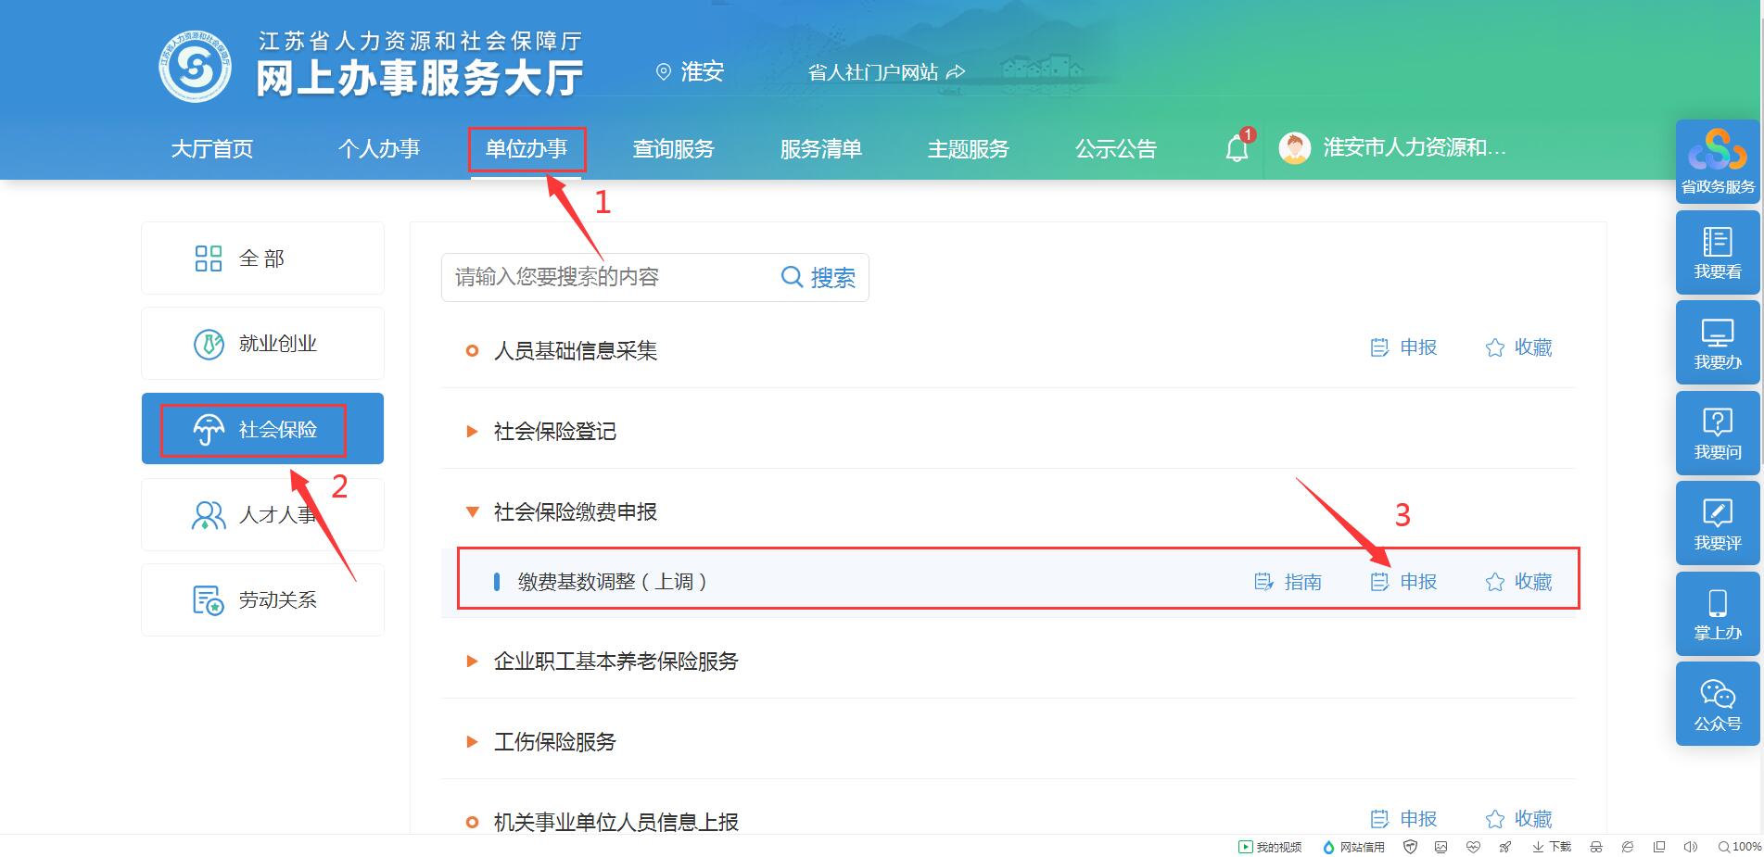Viewport: 1764px width, 857px height.
Task: Click browser engine mode icon in status bar
Action: (x=1627, y=847)
